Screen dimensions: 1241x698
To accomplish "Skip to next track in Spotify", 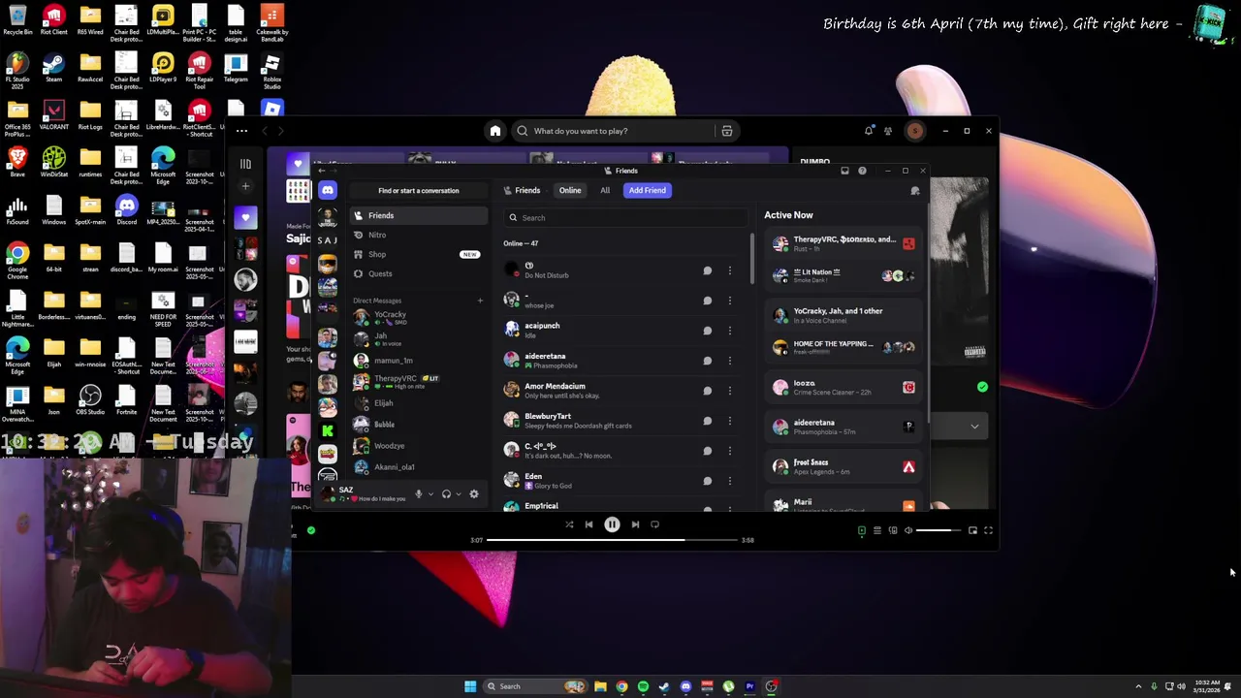I will click(x=635, y=524).
